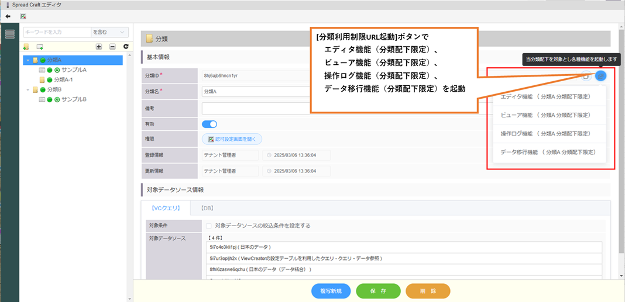
Task: Open the を含む search condition dropdown
Action: click(110, 32)
